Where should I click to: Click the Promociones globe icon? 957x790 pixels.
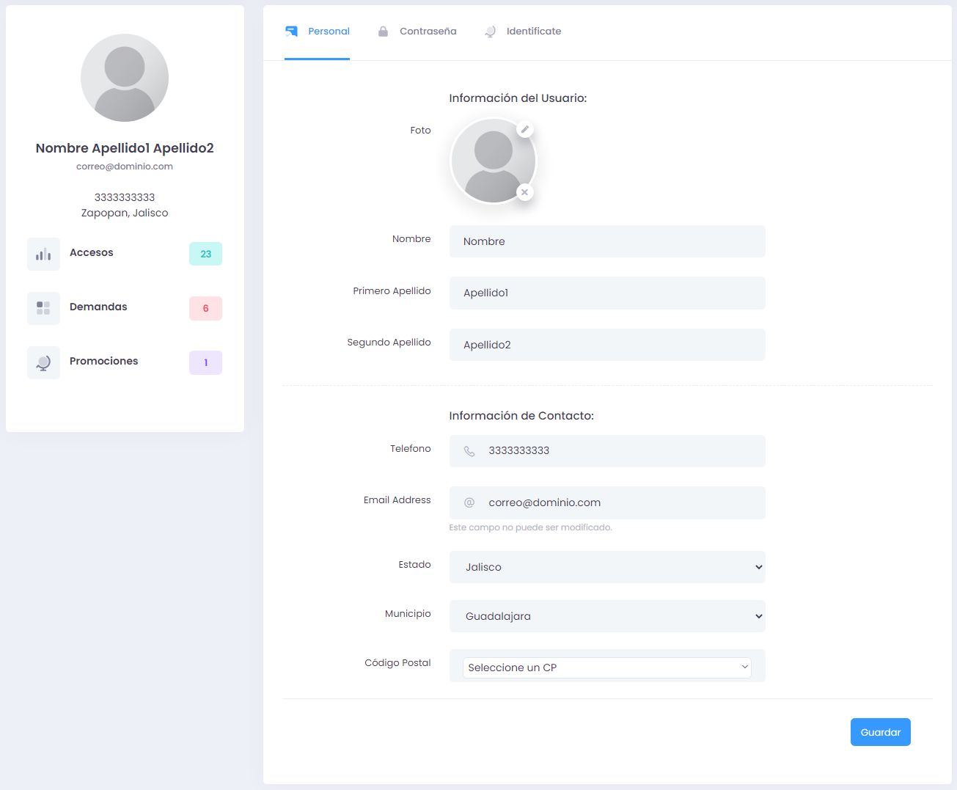[43, 362]
